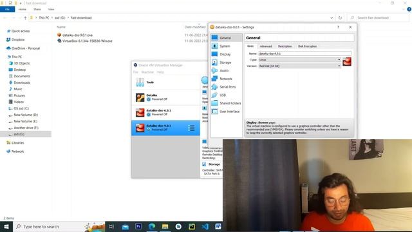Open the Storage settings category
The height and width of the screenshot is (232, 412).
[x=226, y=63]
